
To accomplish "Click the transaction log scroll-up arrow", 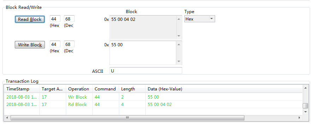I will (x=306, y=88).
